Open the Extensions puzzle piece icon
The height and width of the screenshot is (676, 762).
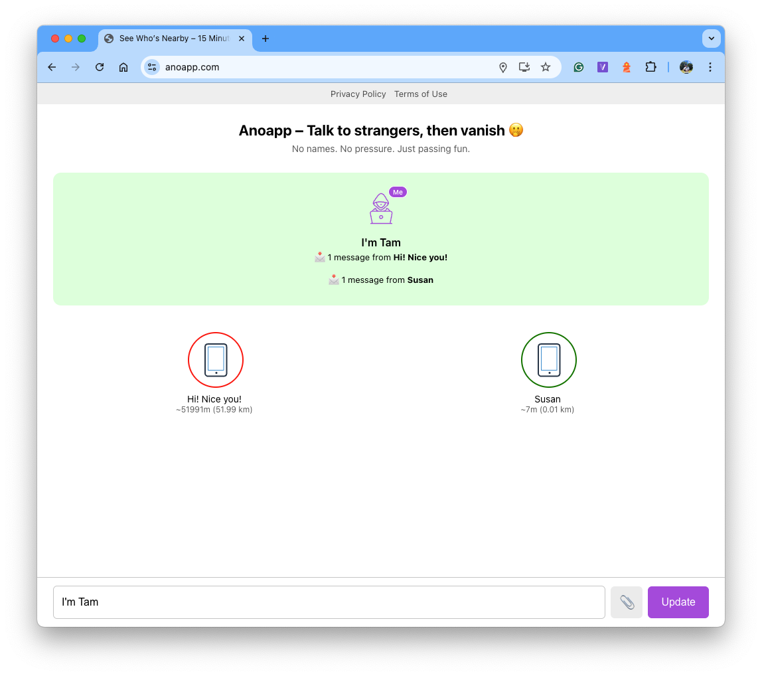[650, 67]
